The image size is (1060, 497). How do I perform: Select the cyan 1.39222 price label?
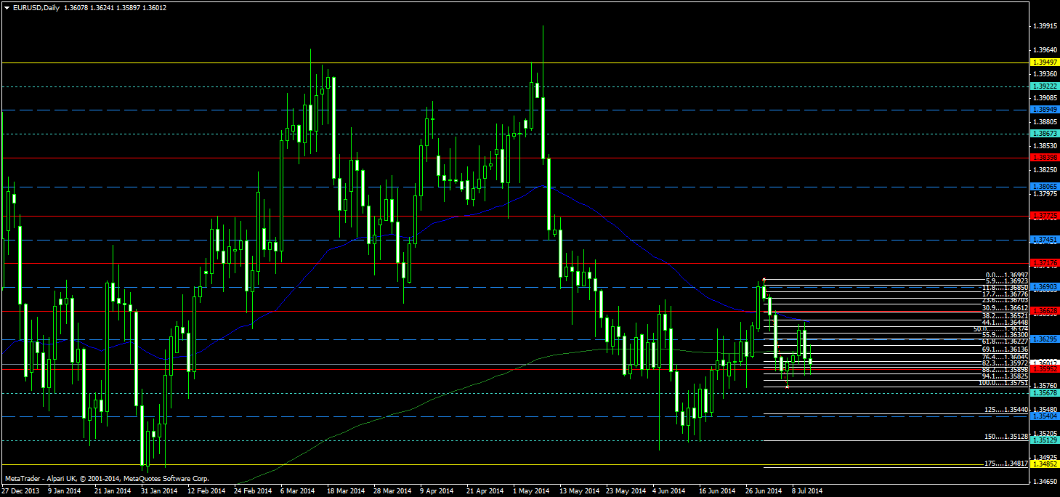(1044, 86)
